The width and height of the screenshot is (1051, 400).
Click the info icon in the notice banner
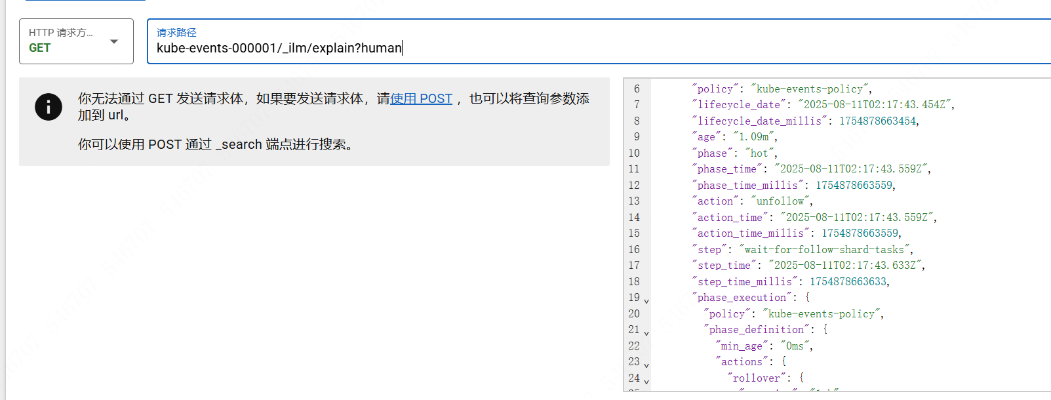49,107
